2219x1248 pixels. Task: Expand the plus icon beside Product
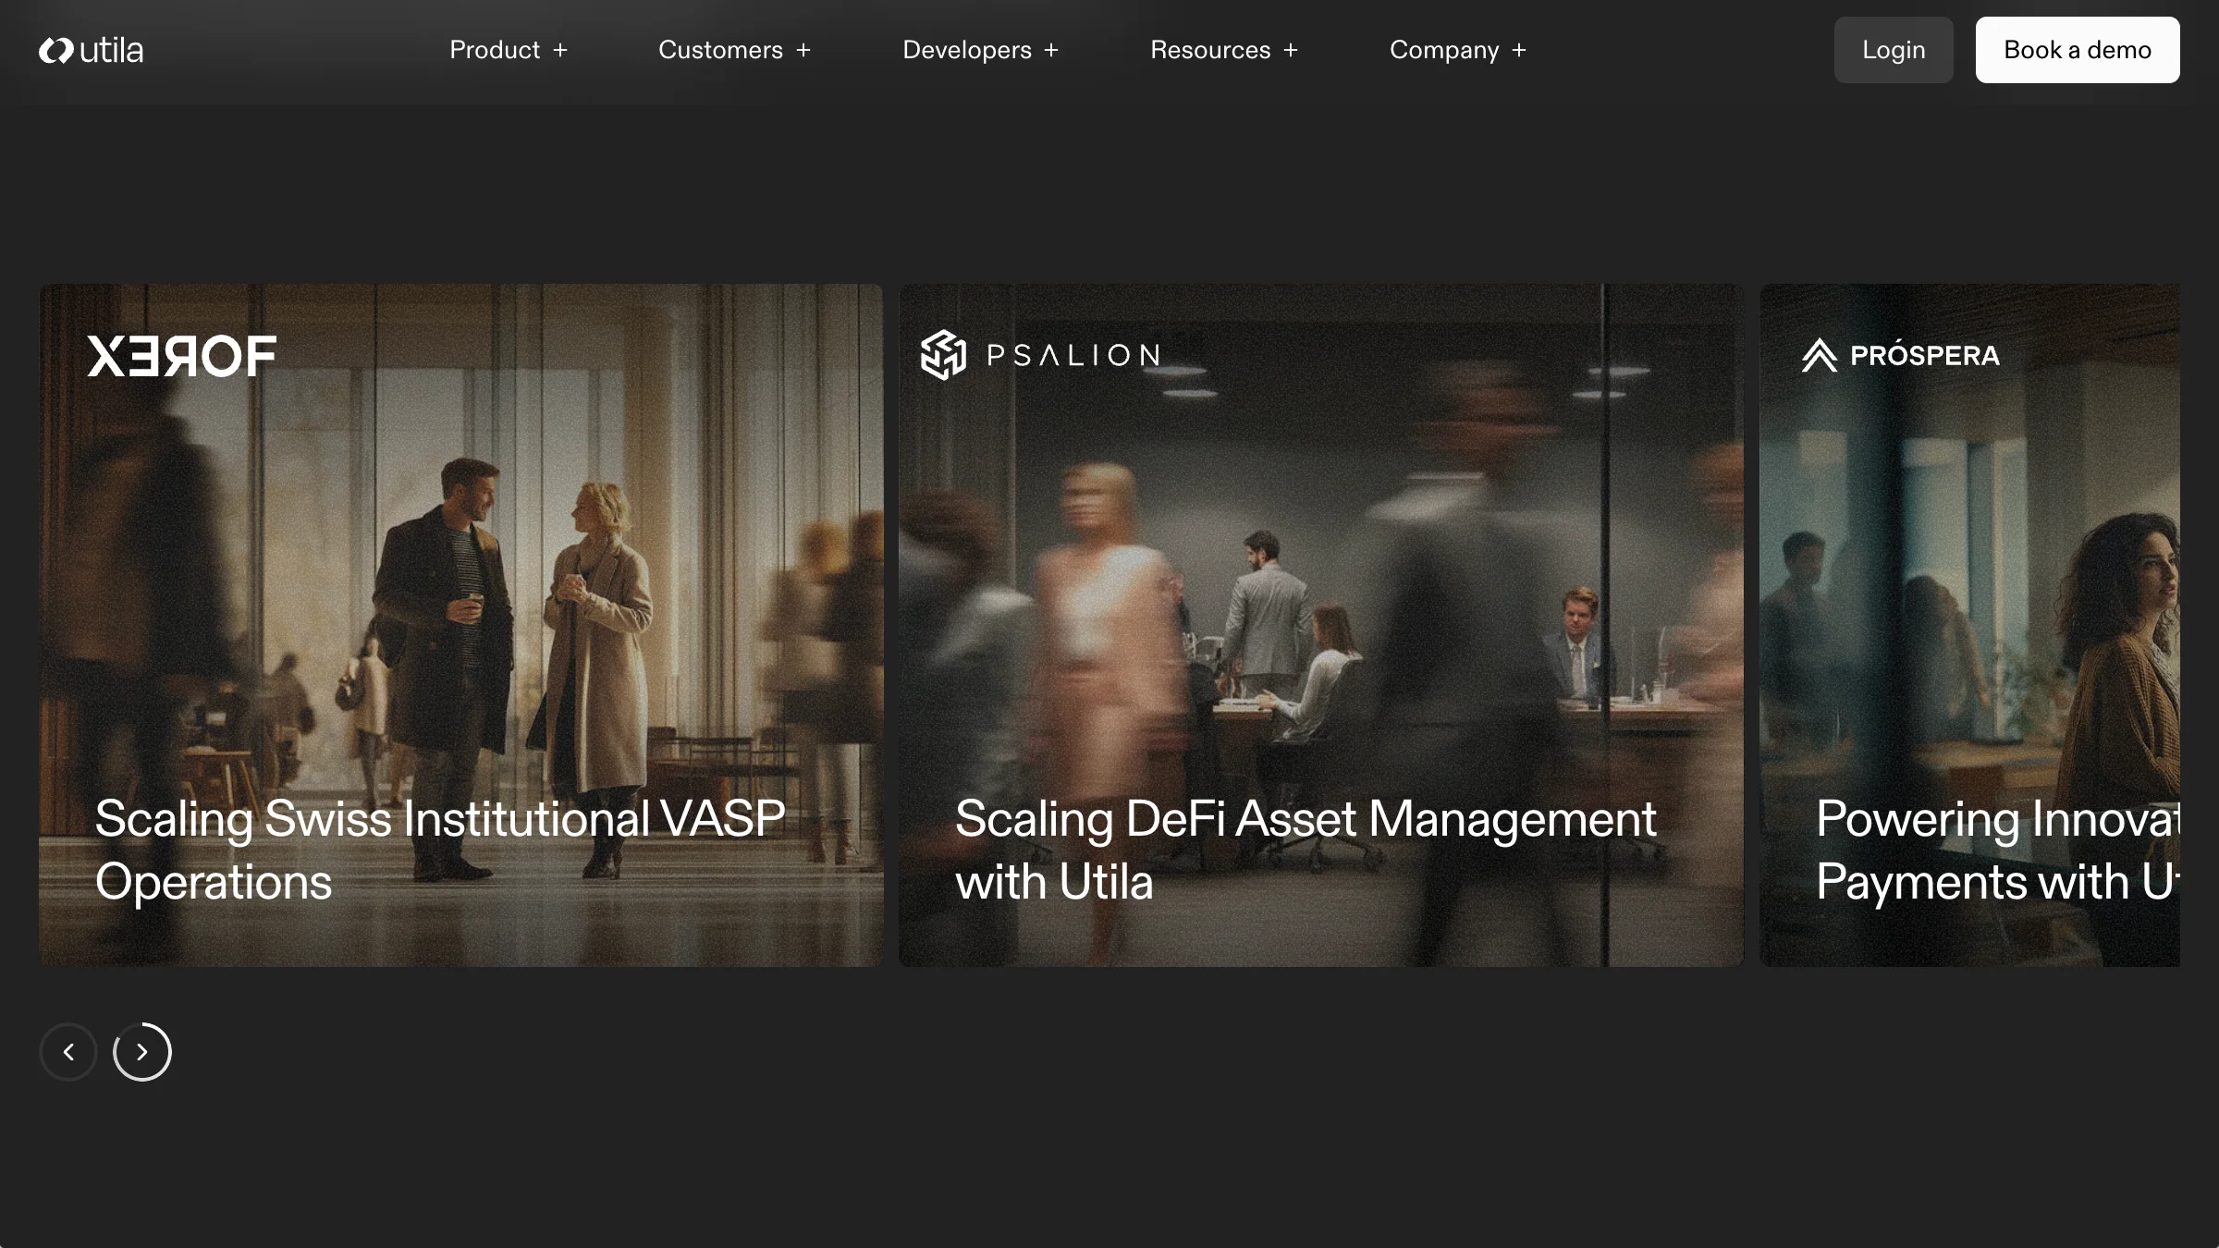(x=560, y=51)
